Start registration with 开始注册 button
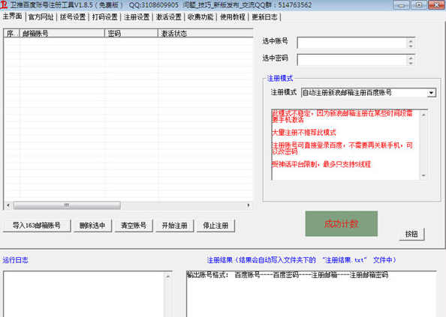 (x=175, y=226)
